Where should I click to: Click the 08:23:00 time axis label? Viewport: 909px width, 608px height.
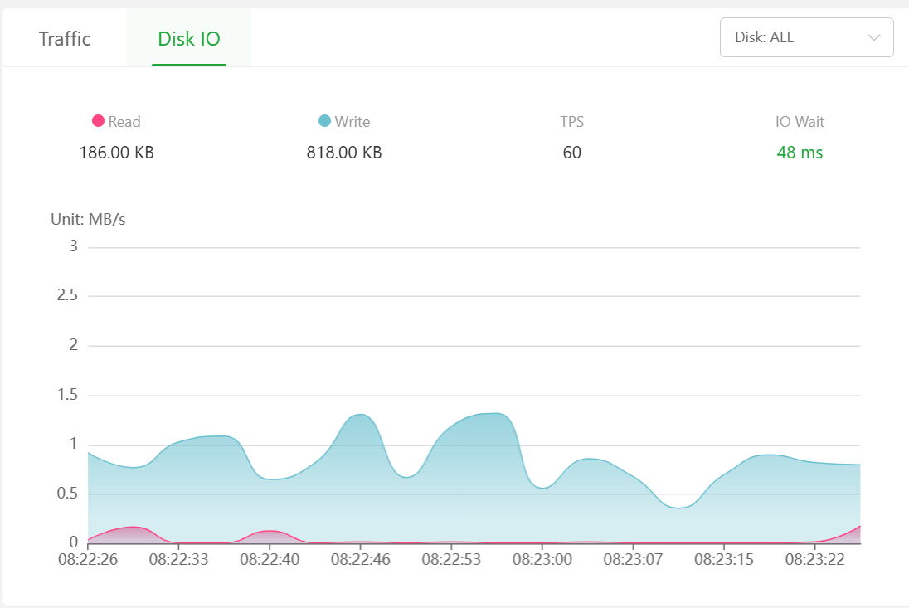click(x=542, y=560)
